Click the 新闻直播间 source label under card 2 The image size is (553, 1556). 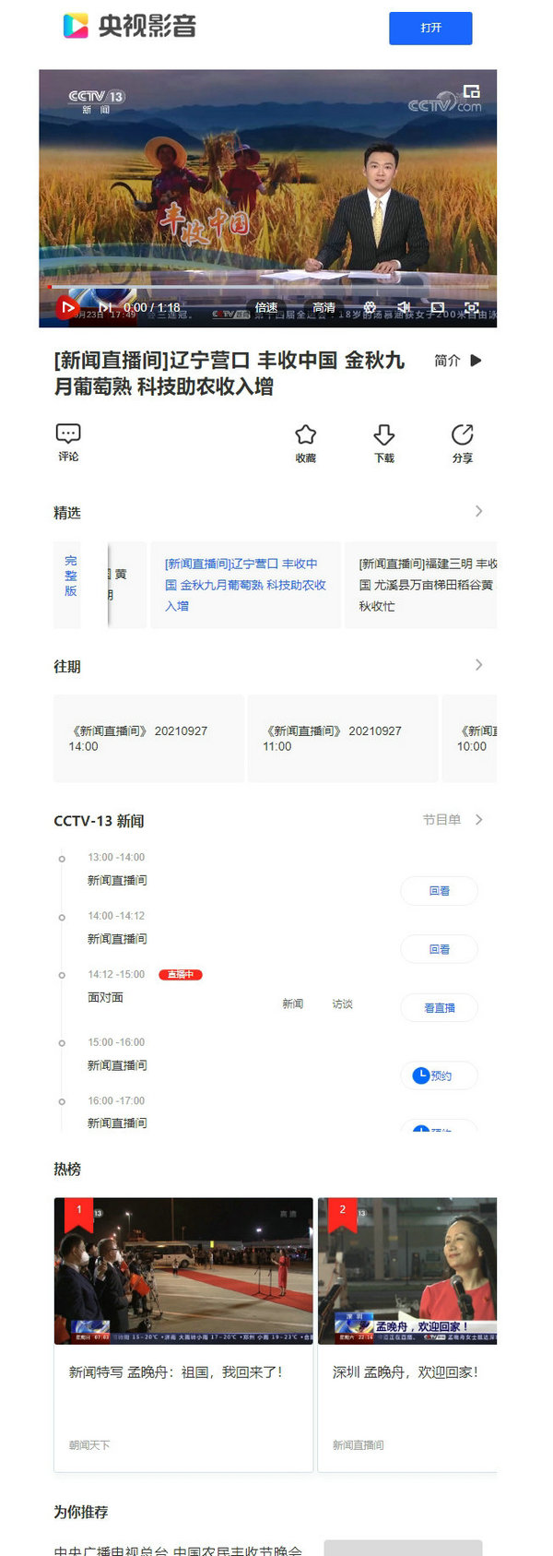(359, 1445)
